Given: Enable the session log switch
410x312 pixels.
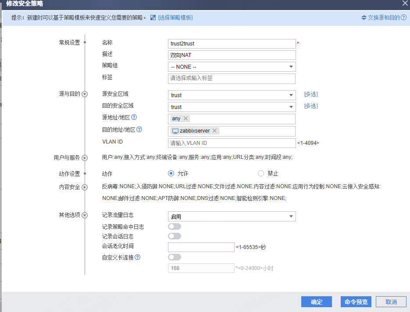Looking at the screenshot, I should 174,236.
